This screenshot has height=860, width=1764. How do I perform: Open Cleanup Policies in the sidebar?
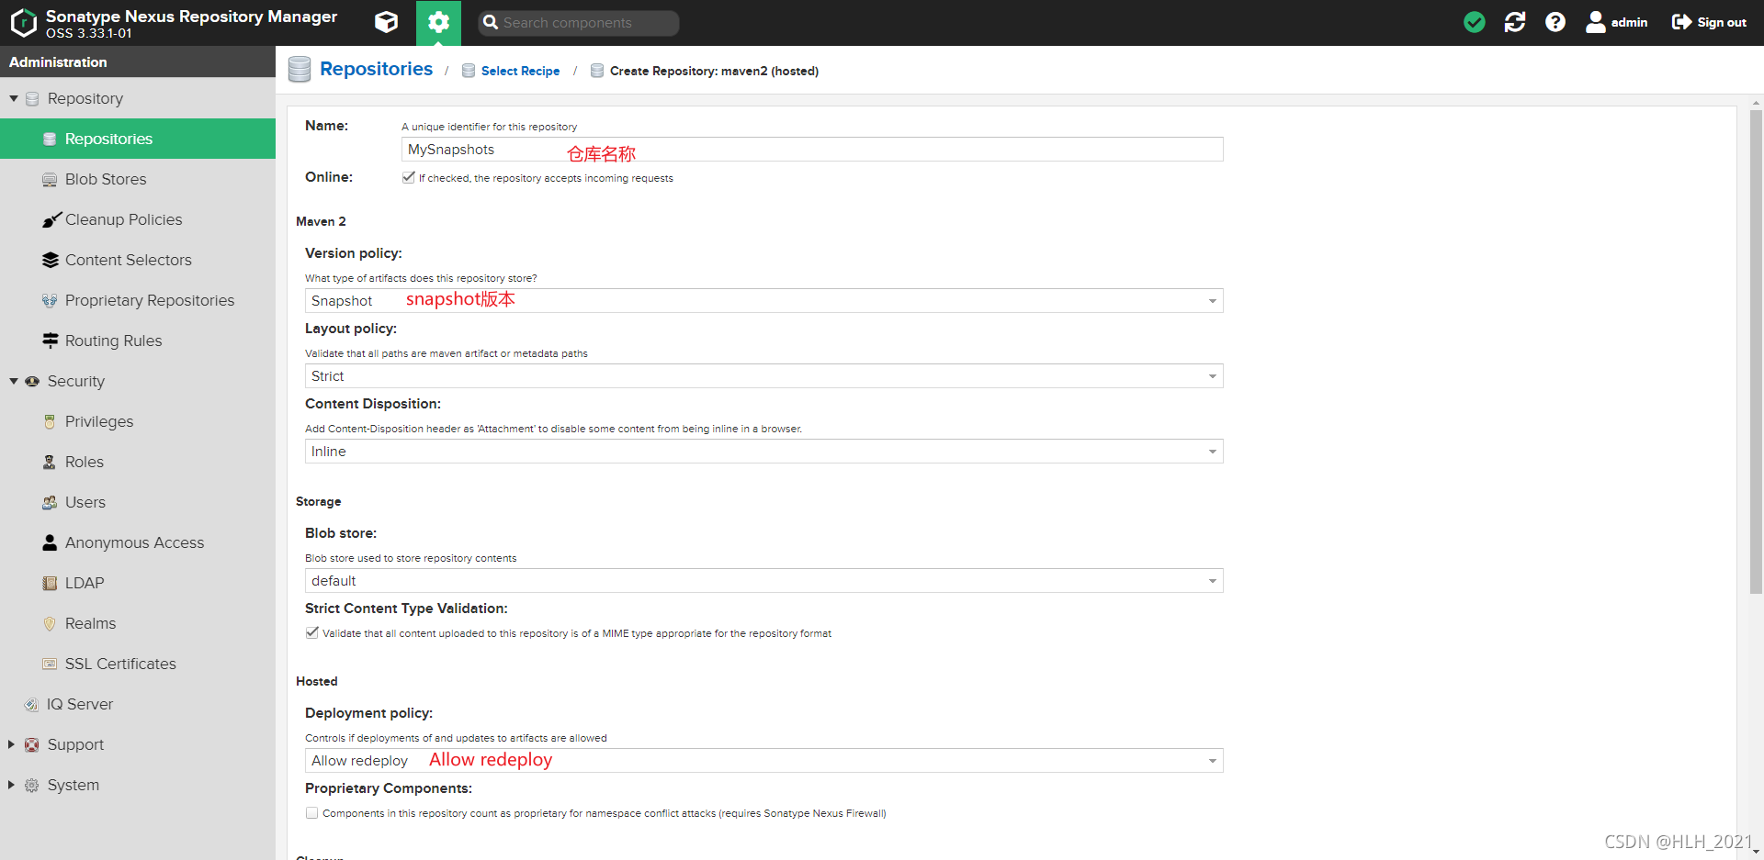[x=138, y=219]
